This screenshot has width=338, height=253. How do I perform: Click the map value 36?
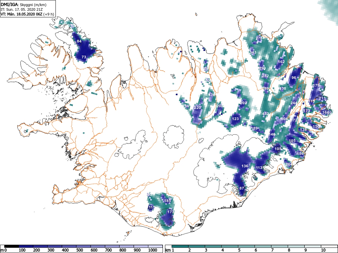tap(187, 106)
